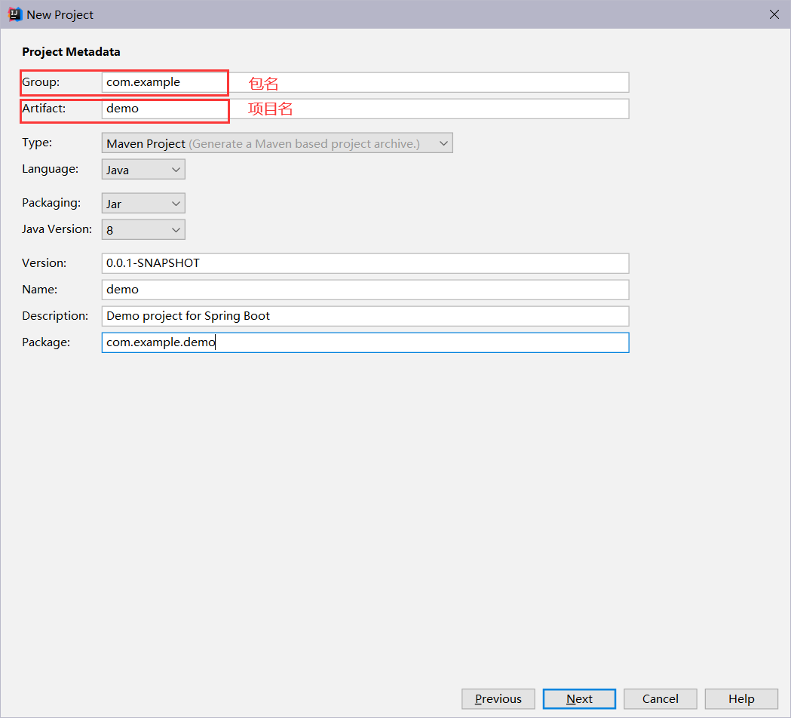Viewport: 791px width, 718px height.
Task: Click the New Project title text
Action: click(x=60, y=14)
